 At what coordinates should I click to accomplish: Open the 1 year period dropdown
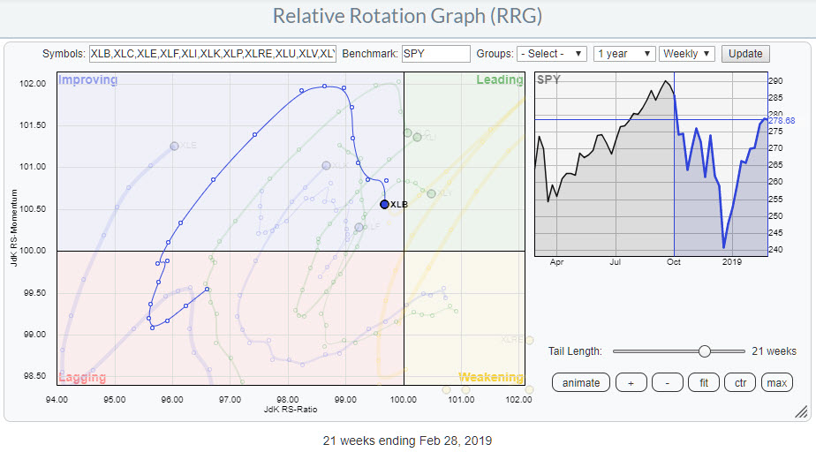click(x=624, y=54)
